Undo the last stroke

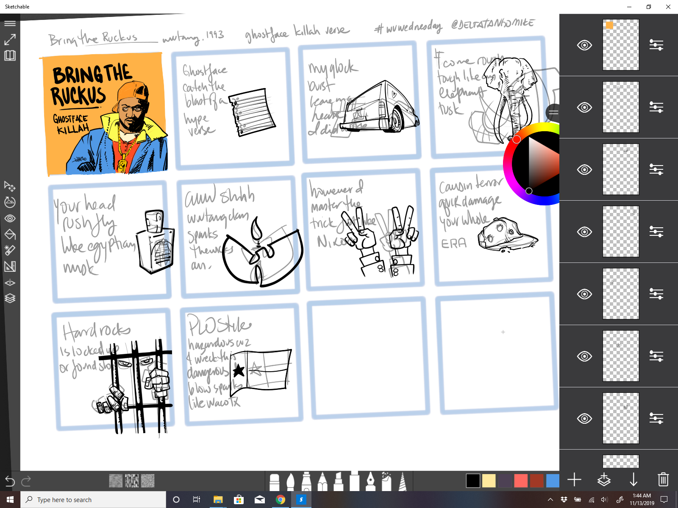point(10,481)
